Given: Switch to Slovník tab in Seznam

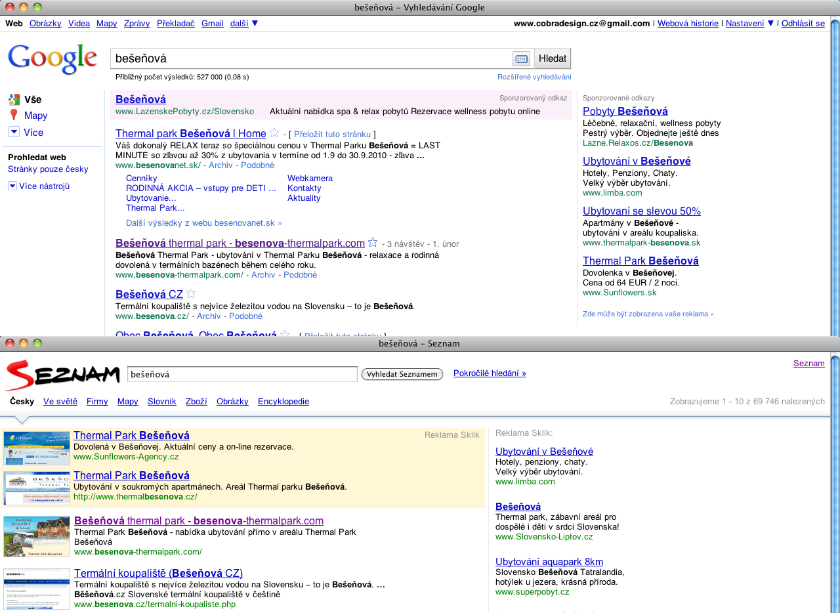Looking at the screenshot, I should 162,401.
